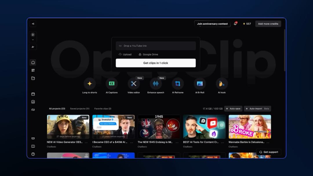Viewport: 313px width, 176px height.
Task: Open the Long to shorts tool
Action: (x=90, y=84)
